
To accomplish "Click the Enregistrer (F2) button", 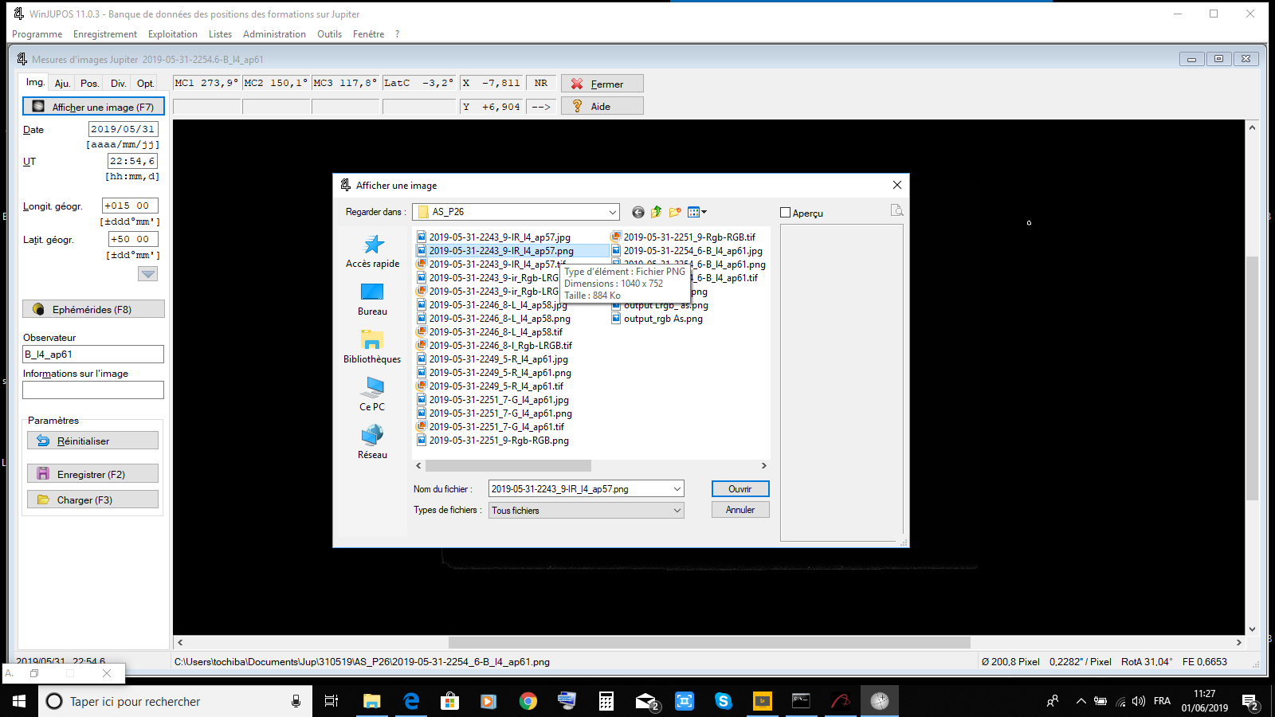I will [x=92, y=474].
